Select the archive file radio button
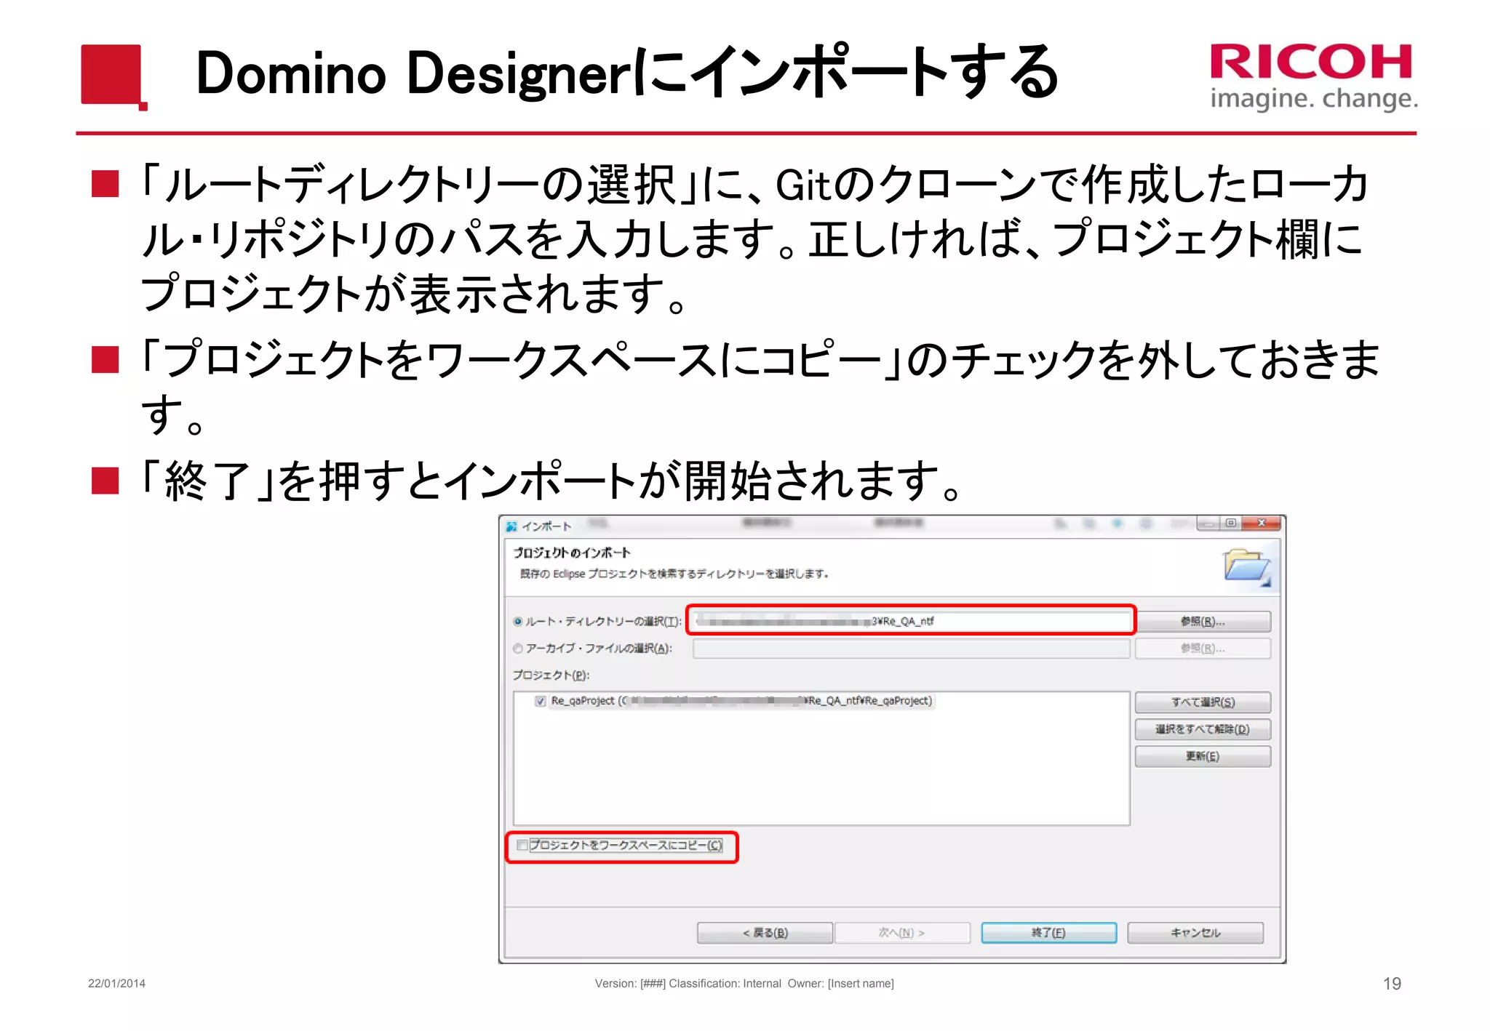This screenshot has height=1031, width=1490. click(x=518, y=649)
